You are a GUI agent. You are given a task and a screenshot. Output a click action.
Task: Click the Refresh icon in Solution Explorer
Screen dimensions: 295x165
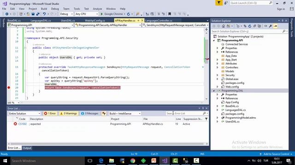pyautogui.click(x=250, y=26)
